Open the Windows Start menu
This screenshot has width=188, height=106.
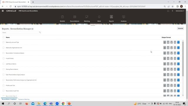pos(3,103)
